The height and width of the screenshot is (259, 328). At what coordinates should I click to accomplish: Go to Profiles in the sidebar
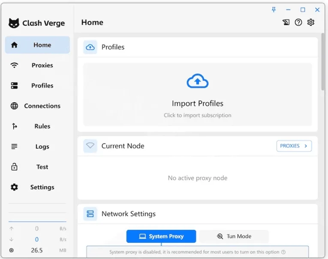37,86
